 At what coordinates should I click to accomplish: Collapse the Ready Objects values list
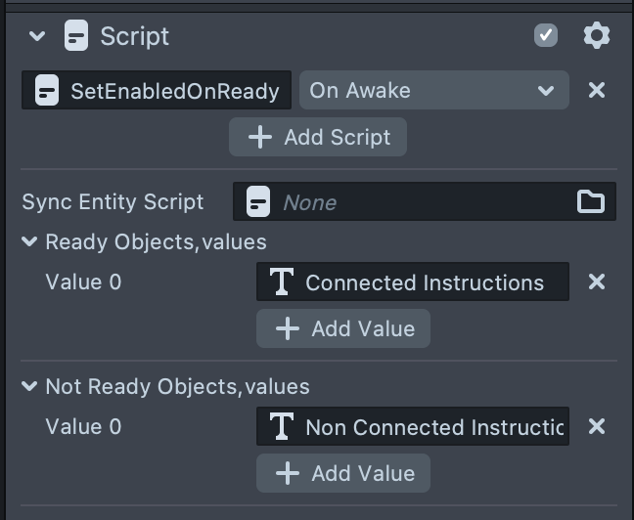[29, 241]
